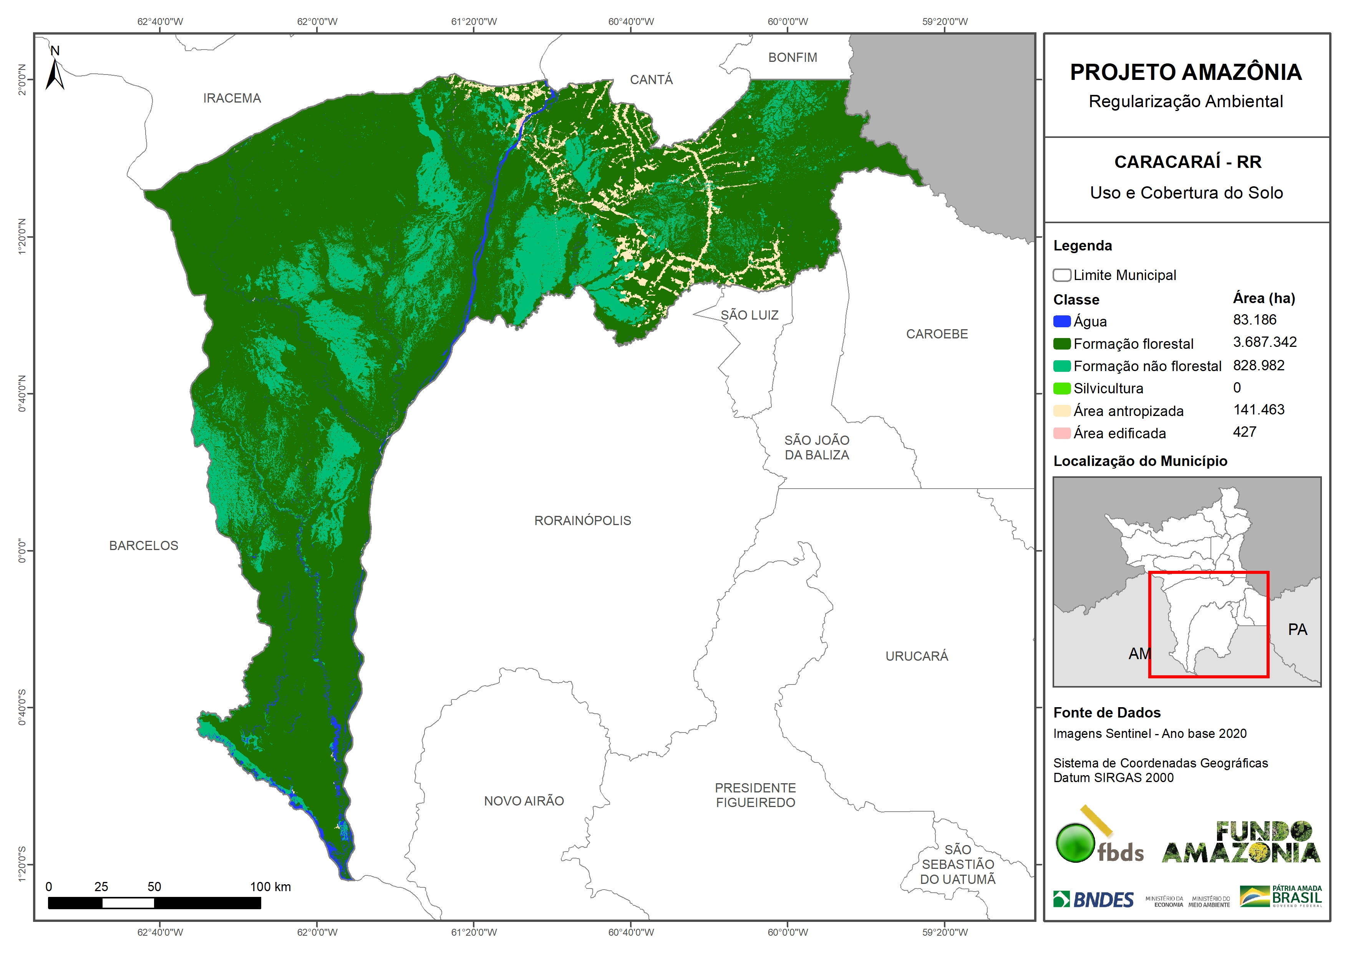The width and height of the screenshot is (1348, 953).
Task: Click the dark green Formação florestal swatch
Action: (1061, 343)
